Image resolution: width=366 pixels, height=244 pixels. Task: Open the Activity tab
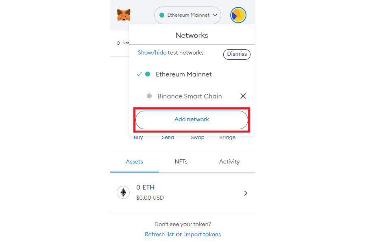(229, 161)
